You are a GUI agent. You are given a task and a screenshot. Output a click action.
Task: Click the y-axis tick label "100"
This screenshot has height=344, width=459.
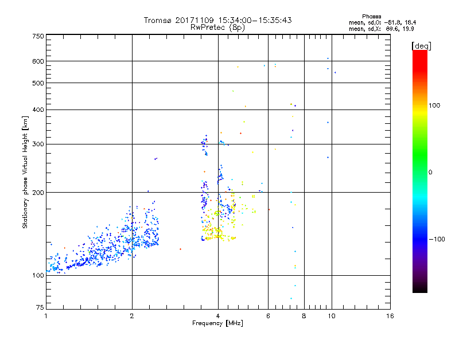(x=38, y=275)
